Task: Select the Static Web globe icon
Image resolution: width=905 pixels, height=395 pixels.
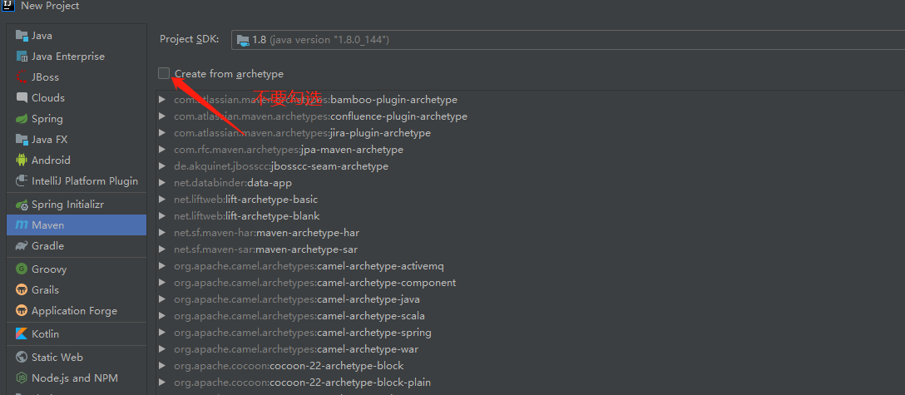Action: pos(22,358)
